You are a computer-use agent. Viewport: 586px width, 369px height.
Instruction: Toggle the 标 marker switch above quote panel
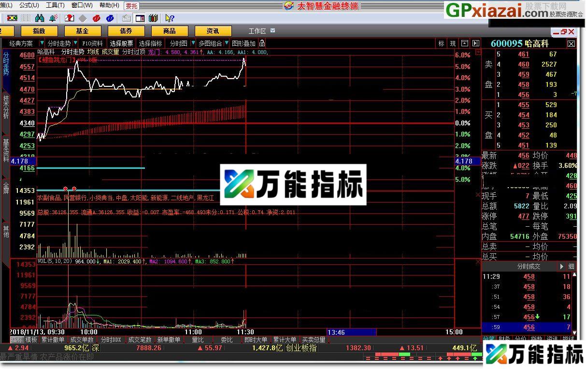441,43
